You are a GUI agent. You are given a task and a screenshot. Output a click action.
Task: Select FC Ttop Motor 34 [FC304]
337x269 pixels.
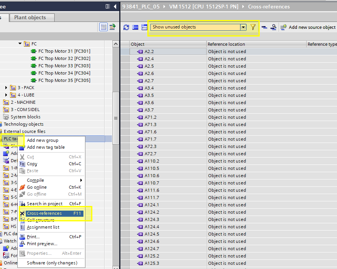pos(64,73)
